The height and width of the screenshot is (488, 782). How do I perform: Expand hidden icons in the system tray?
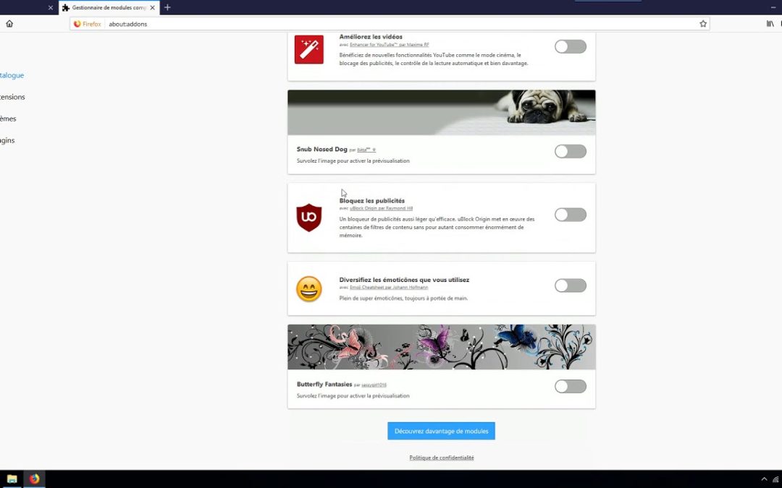(x=764, y=479)
